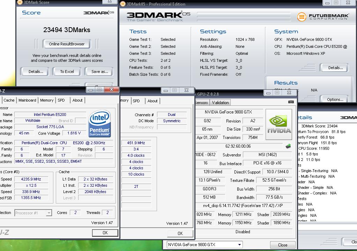Click the GPU name NVIDIA GeForce 9800 GTX field
Screen dimensions: 357x251
pos(228,112)
